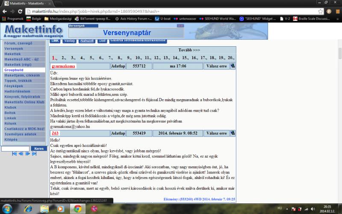This screenshot has height=214, width=342.
Task: Click the first-page navigation arrow under search
Action: tap(14, 154)
